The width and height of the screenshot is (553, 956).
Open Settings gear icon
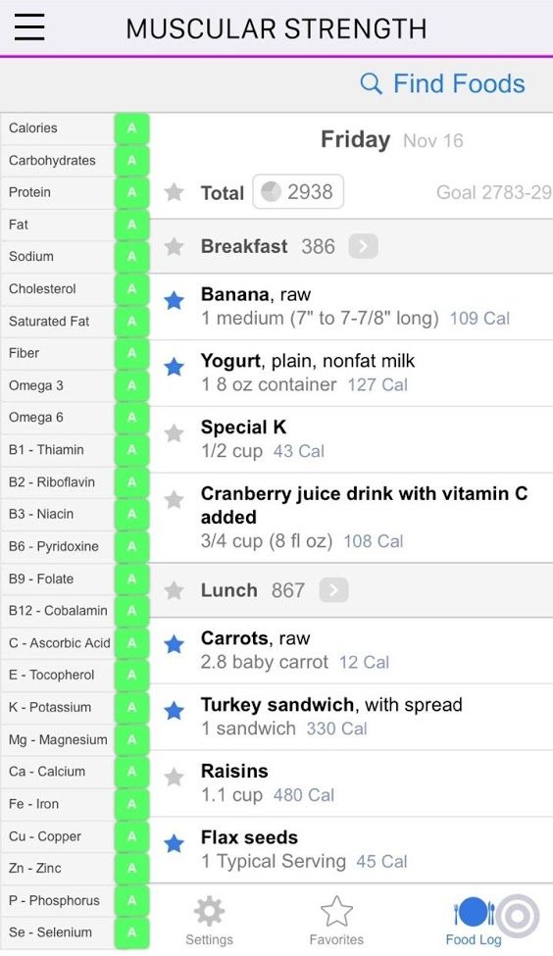click(209, 912)
